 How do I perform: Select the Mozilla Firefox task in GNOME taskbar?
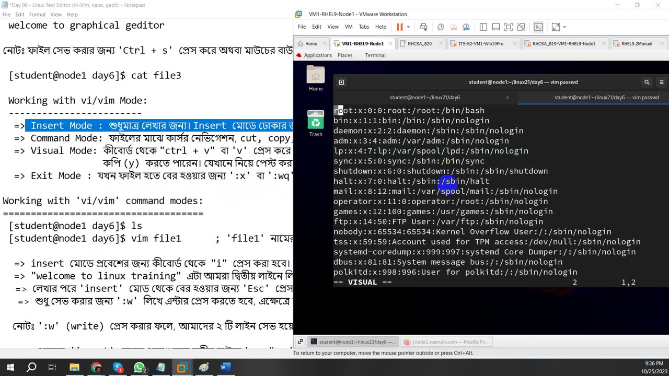pyautogui.click(x=447, y=342)
